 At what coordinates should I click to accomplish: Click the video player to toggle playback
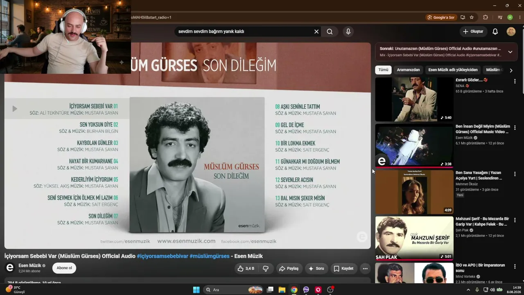(187, 145)
